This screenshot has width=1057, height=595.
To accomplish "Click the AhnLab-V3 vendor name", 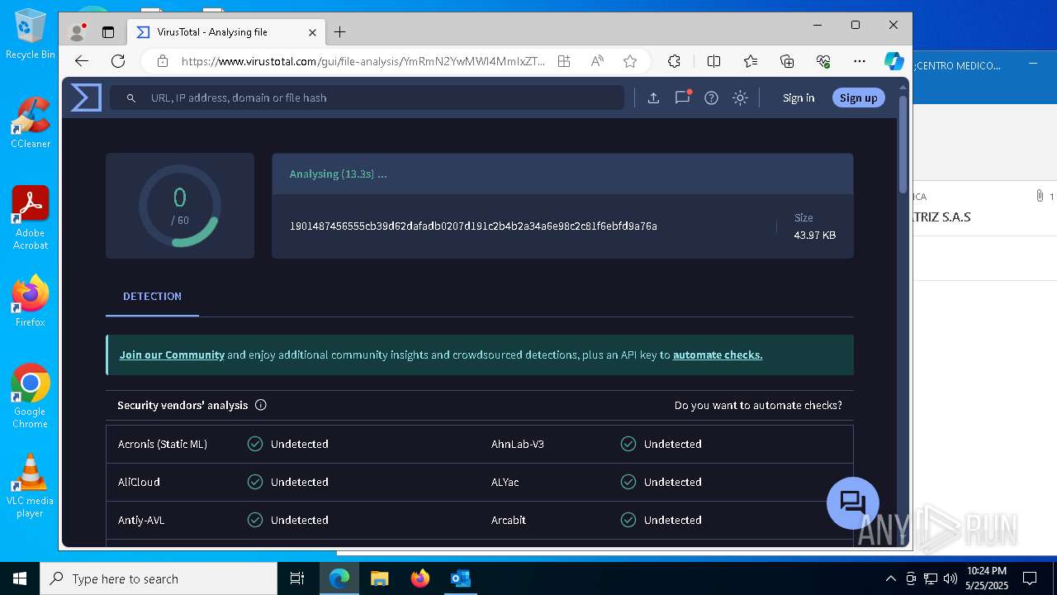I will point(518,444).
